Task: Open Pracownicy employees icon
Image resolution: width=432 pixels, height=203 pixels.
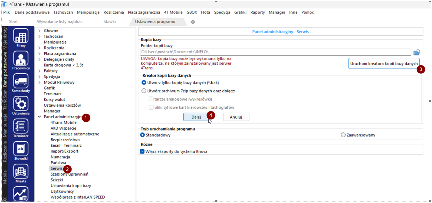Action: [21, 59]
